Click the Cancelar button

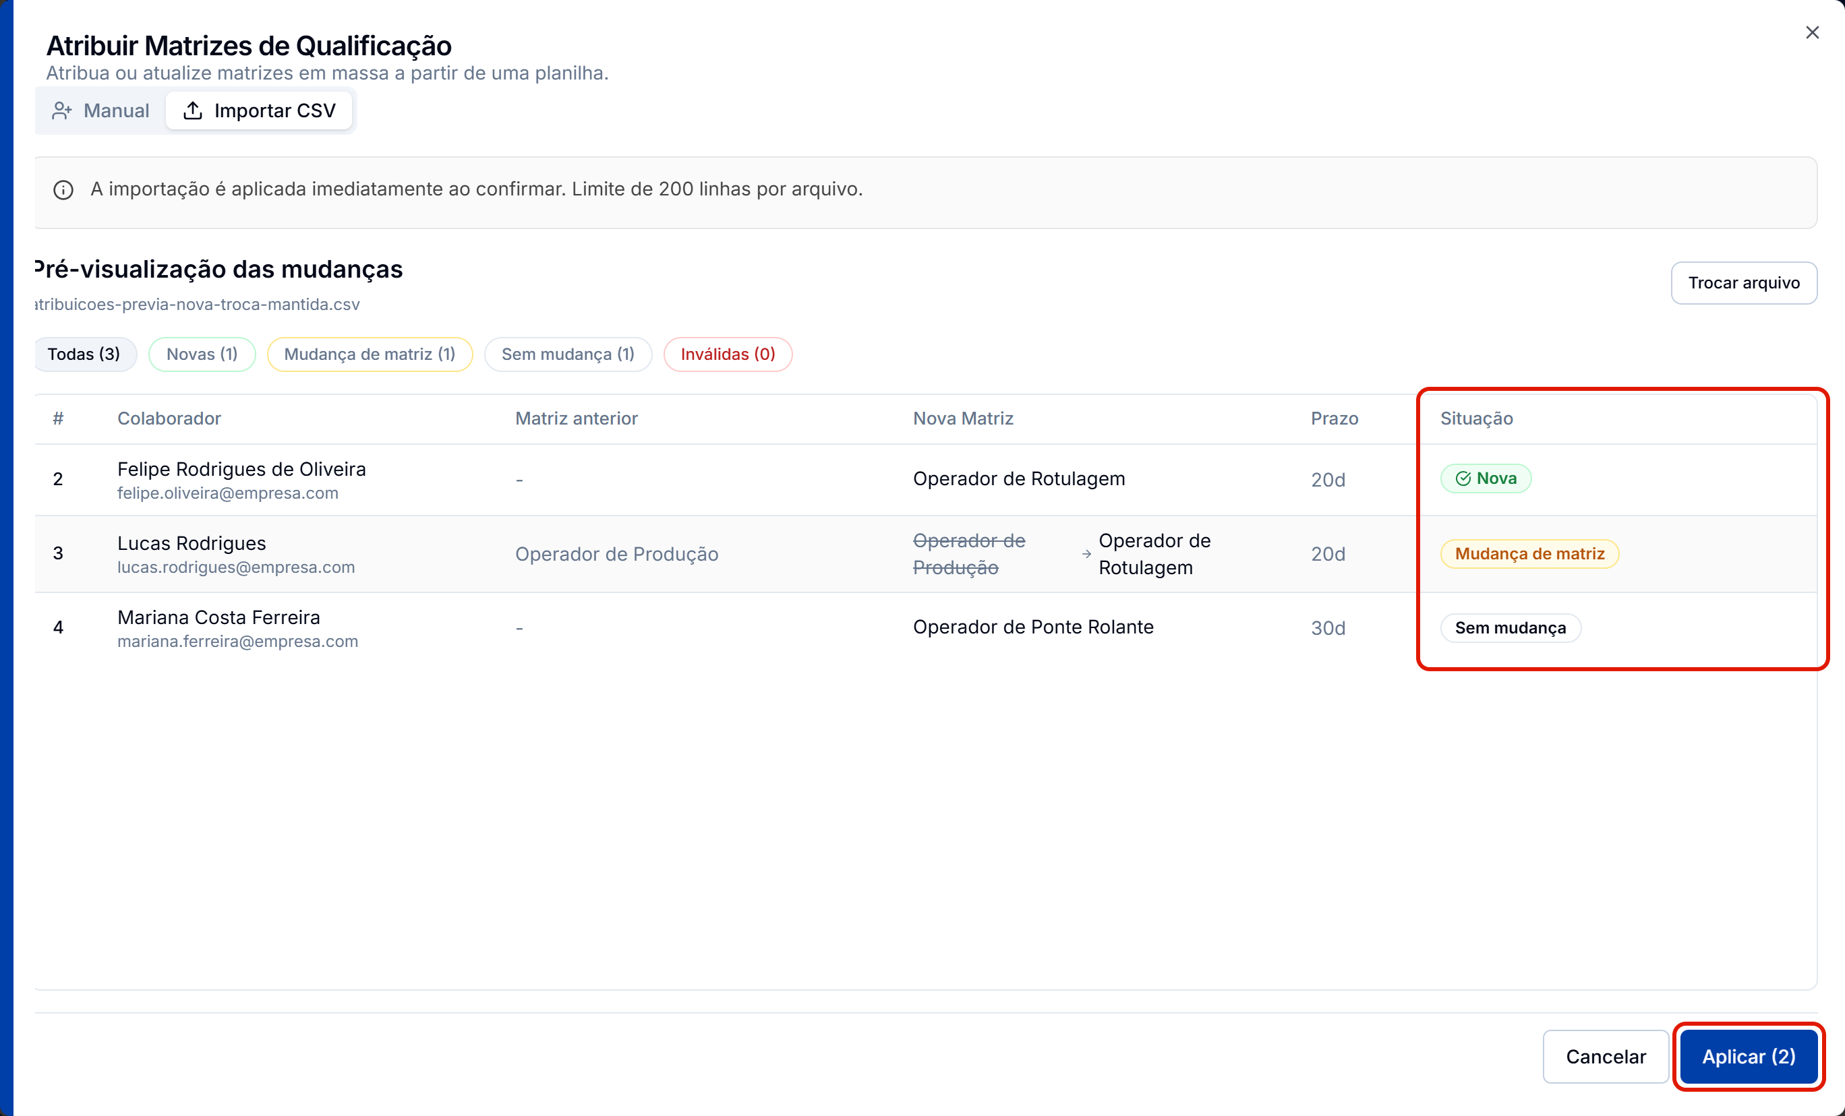(1606, 1057)
